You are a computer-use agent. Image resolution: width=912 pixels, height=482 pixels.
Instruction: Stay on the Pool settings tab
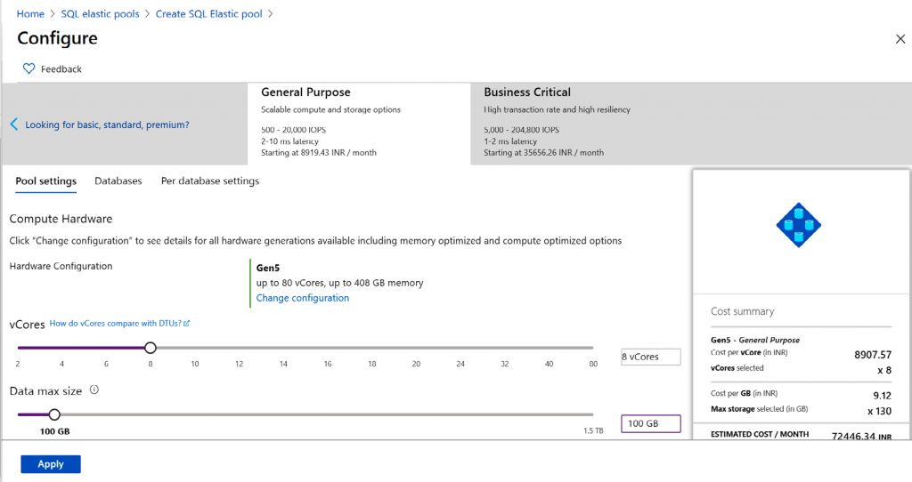tap(46, 181)
